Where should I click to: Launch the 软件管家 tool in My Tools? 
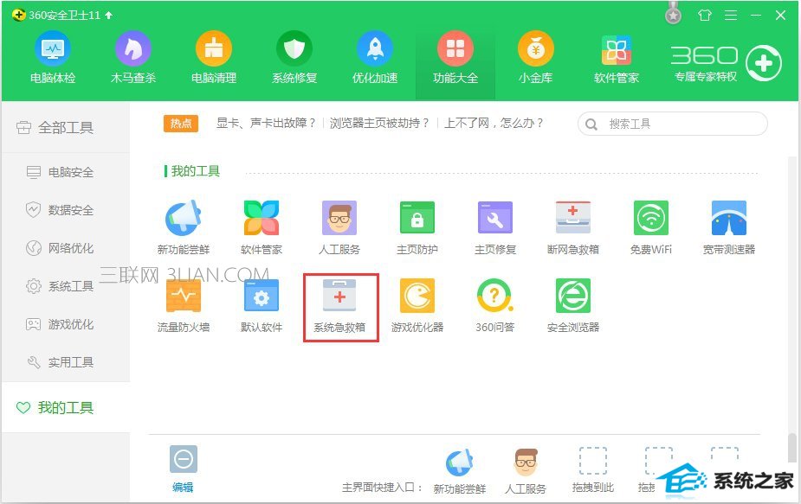(261, 227)
